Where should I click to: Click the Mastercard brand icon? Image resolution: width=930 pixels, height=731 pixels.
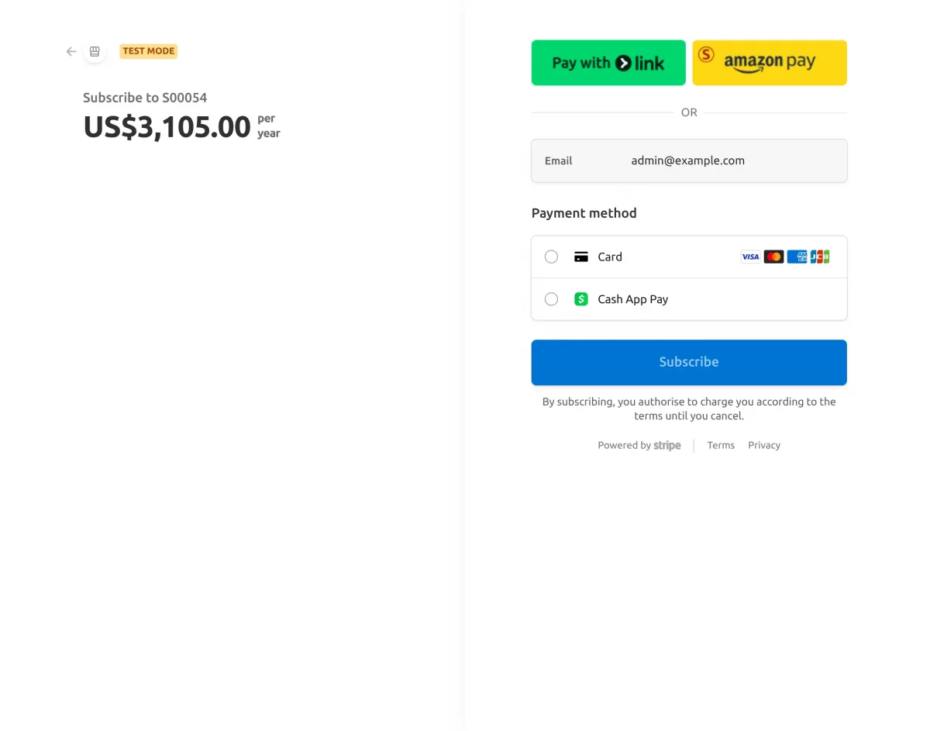pyautogui.click(x=773, y=257)
